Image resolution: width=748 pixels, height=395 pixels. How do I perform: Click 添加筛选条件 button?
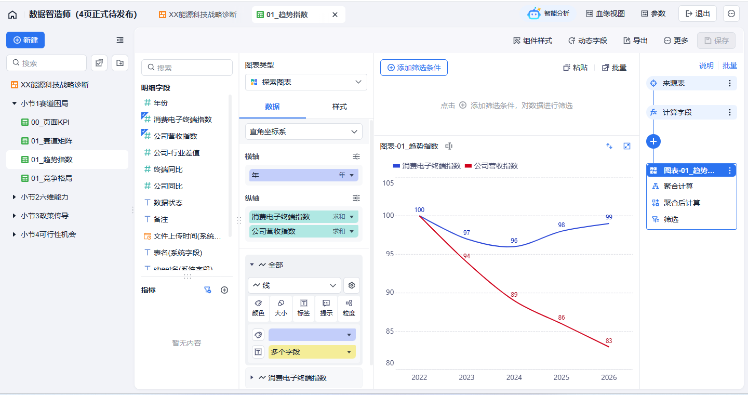(x=414, y=68)
